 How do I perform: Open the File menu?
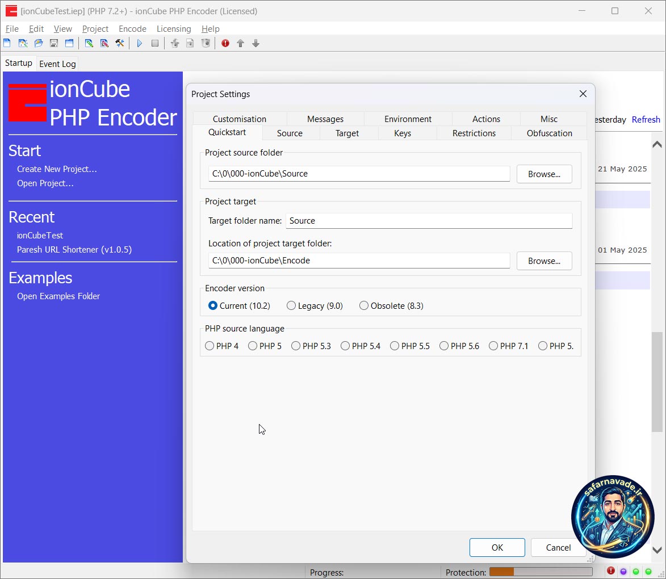click(x=12, y=28)
